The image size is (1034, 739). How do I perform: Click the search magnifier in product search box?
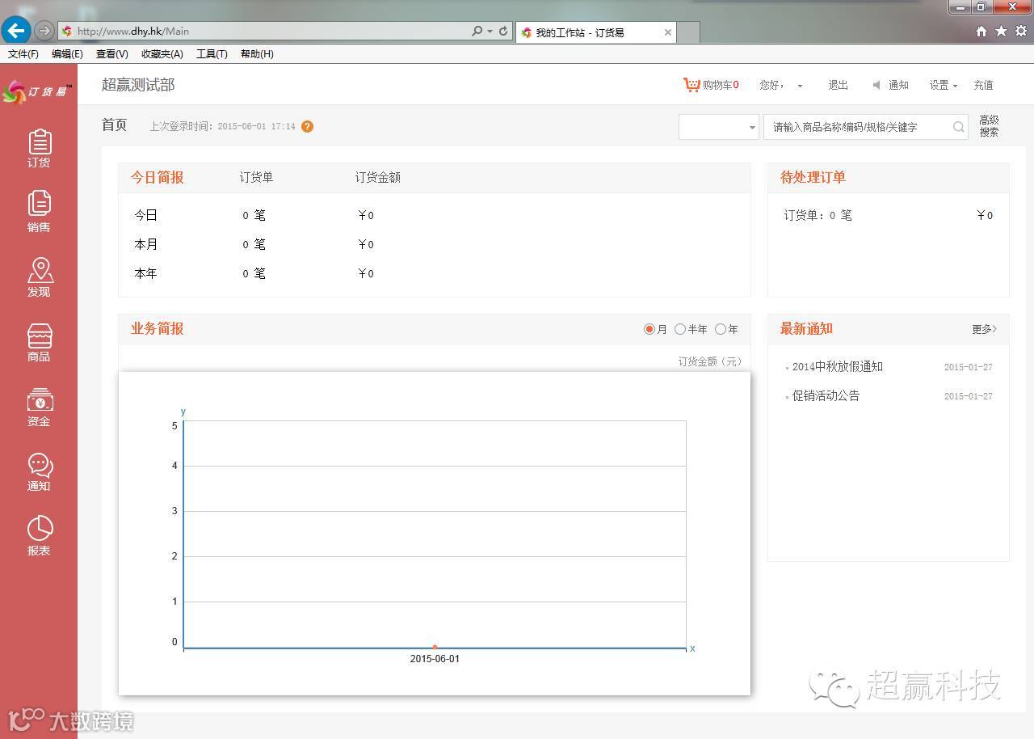(958, 127)
